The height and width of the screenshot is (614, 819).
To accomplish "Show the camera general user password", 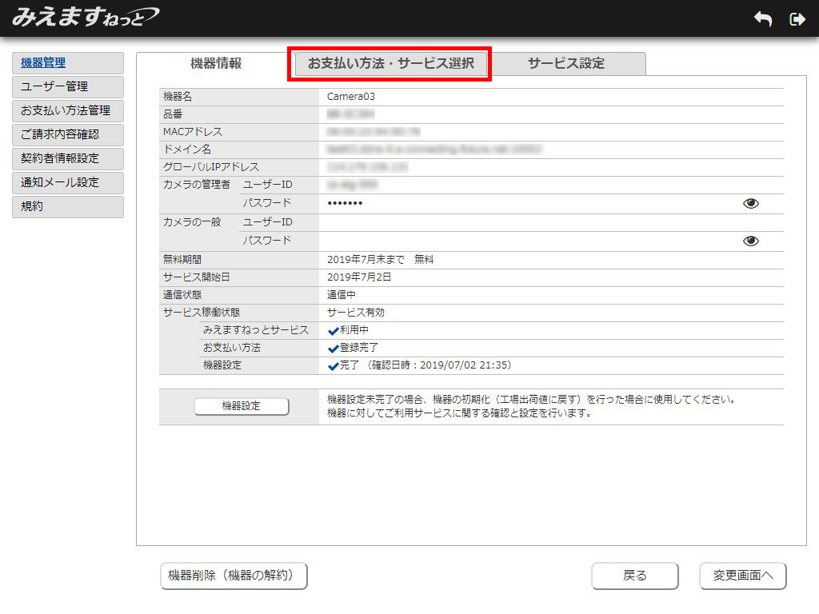I will coord(750,241).
